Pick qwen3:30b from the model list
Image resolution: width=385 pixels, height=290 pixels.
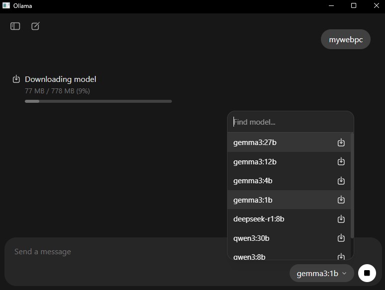point(289,238)
